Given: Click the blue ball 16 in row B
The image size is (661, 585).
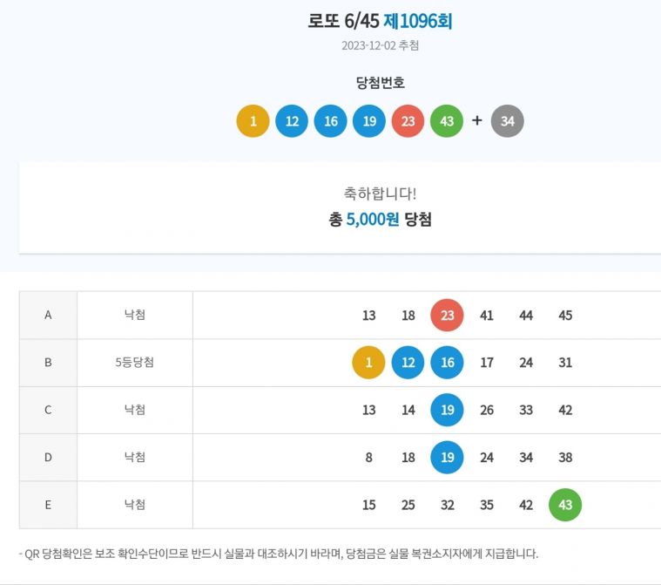Looking at the screenshot, I should 448,363.
